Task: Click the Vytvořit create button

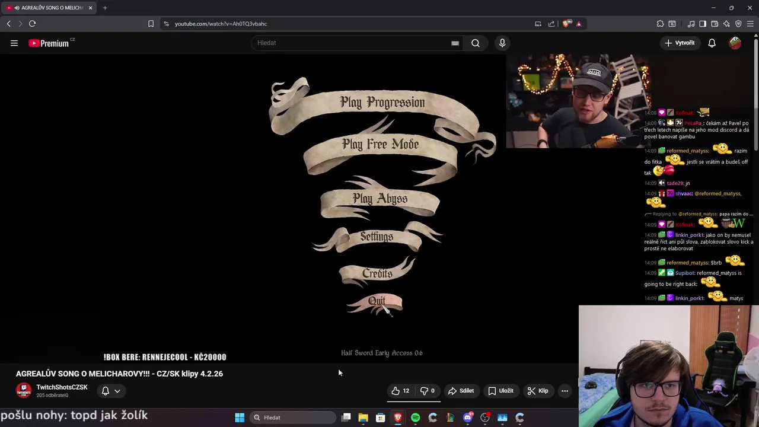Action: point(680,43)
